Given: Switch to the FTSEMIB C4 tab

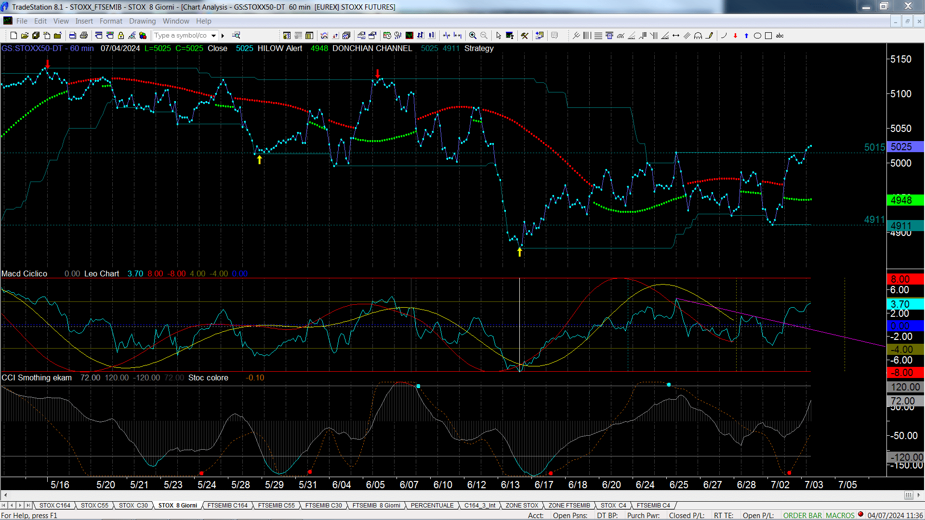Looking at the screenshot, I should pos(653,505).
